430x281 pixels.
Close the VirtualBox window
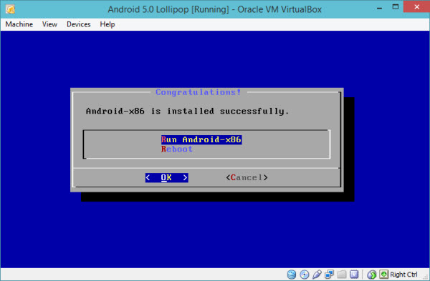(x=416, y=7)
